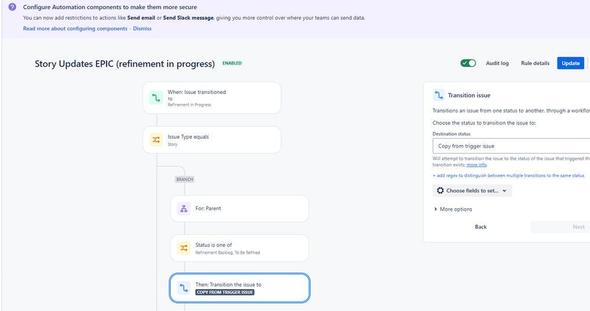Select the When: Issue transitioned trigger card
The image size is (590, 311).
coord(212,98)
